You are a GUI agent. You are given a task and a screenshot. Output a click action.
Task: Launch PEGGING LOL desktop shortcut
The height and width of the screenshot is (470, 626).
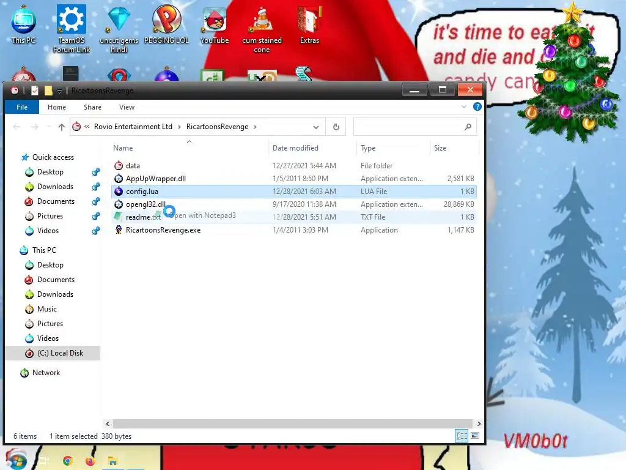[166, 23]
